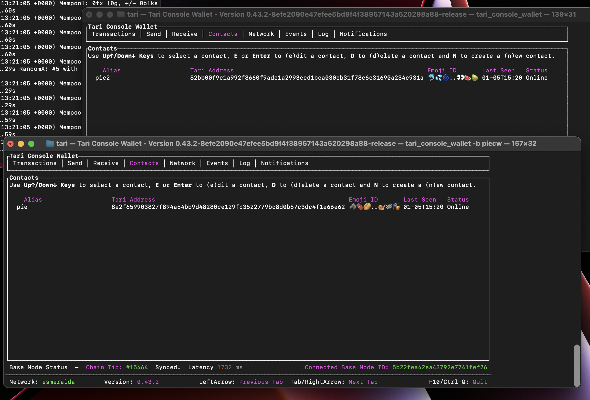The height and width of the screenshot is (400, 590).
Task: Click the wolf emoji in pie's Emoji ID
Action: coord(352,207)
